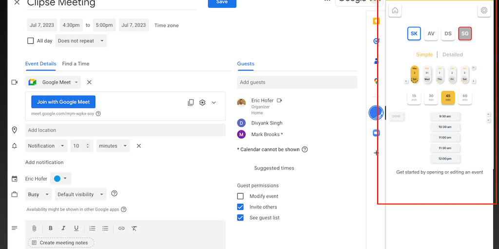
Task: Enable the All day checkbox
Action: point(31,41)
